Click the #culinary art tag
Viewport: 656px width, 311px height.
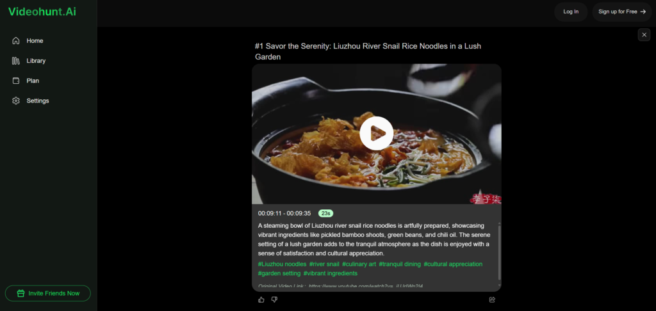359,264
